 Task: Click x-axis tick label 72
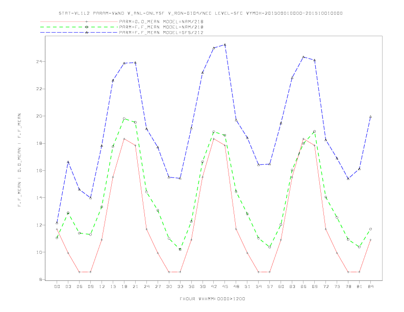click(325, 287)
